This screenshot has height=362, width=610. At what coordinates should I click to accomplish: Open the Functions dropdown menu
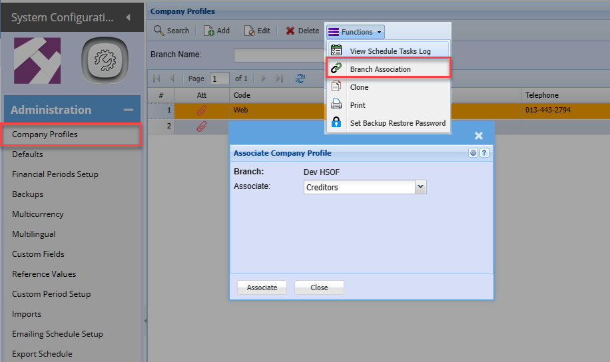356,32
